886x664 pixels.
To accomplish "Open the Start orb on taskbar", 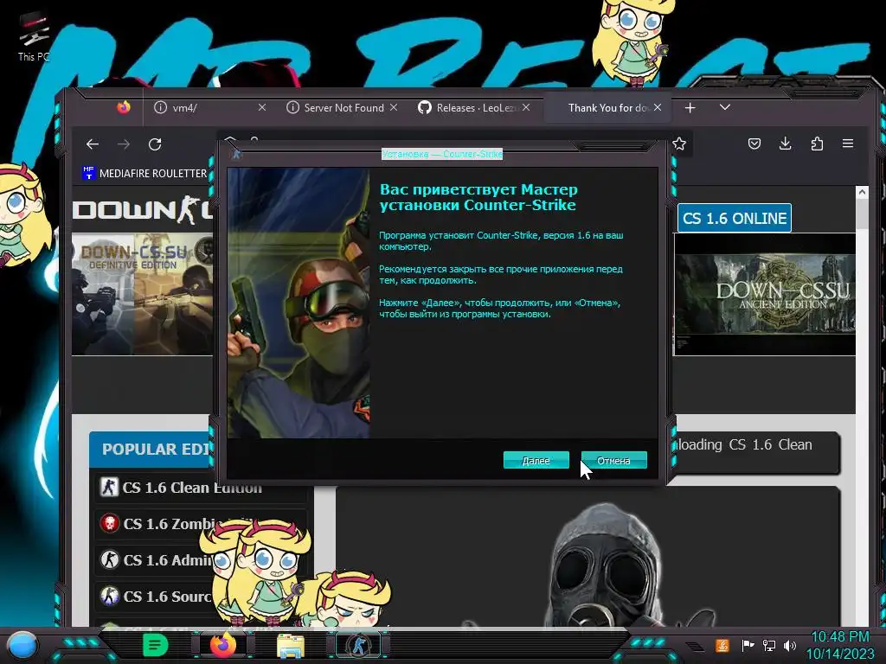I will pos(22,645).
